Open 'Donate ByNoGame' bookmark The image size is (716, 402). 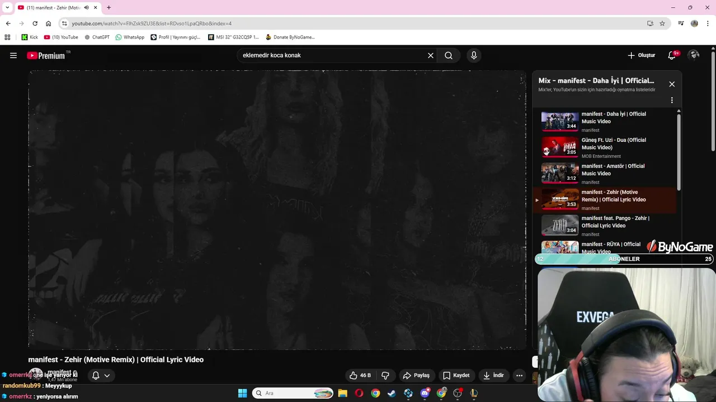point(290,37)
